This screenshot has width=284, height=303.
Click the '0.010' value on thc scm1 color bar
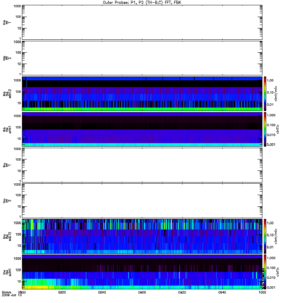point(271,278)
